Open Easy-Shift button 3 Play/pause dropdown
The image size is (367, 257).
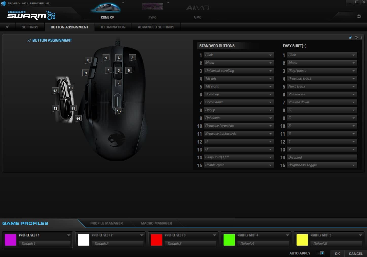tap(322, 71)
